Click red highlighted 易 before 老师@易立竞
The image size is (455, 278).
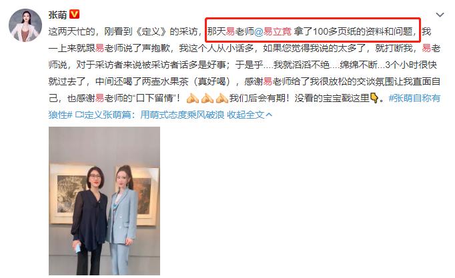[230, 31]
